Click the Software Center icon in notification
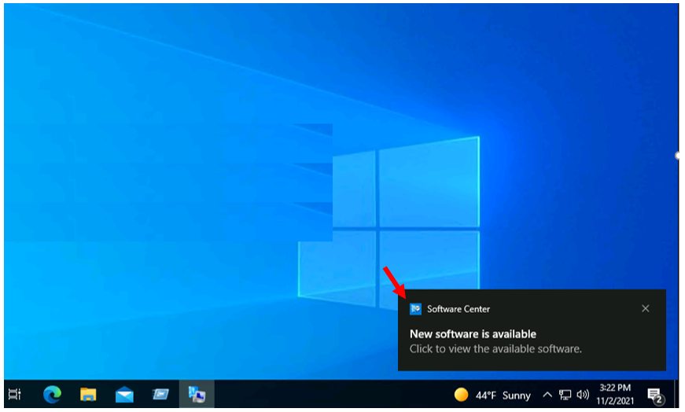This screenshot has width=685, height=412. tap(416, 309)
